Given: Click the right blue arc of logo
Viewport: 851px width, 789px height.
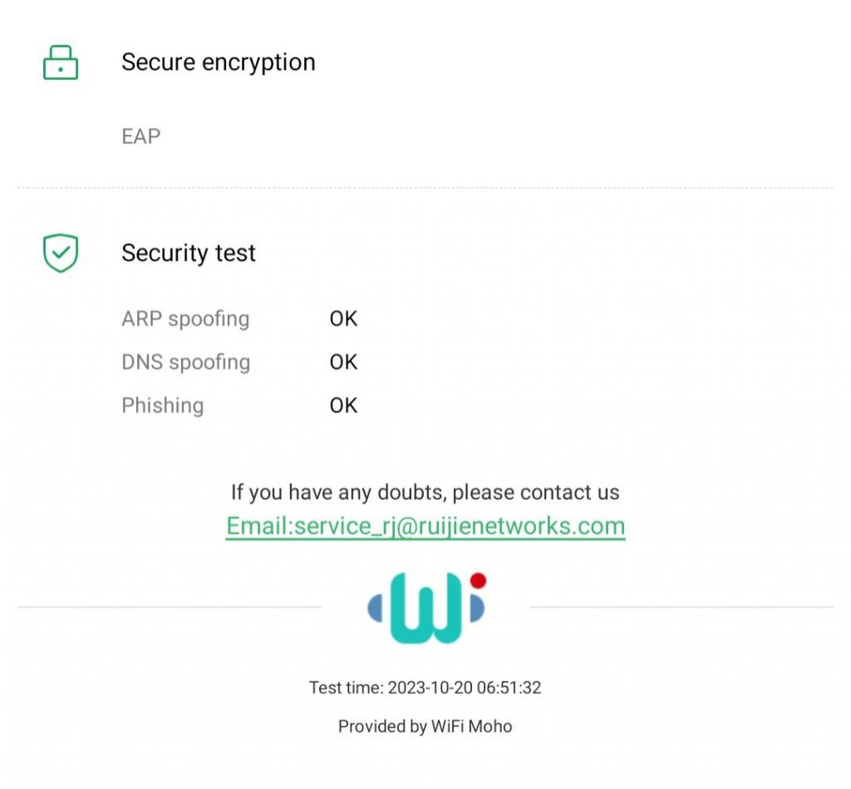Looking at the screenshot, I should 476,609.
